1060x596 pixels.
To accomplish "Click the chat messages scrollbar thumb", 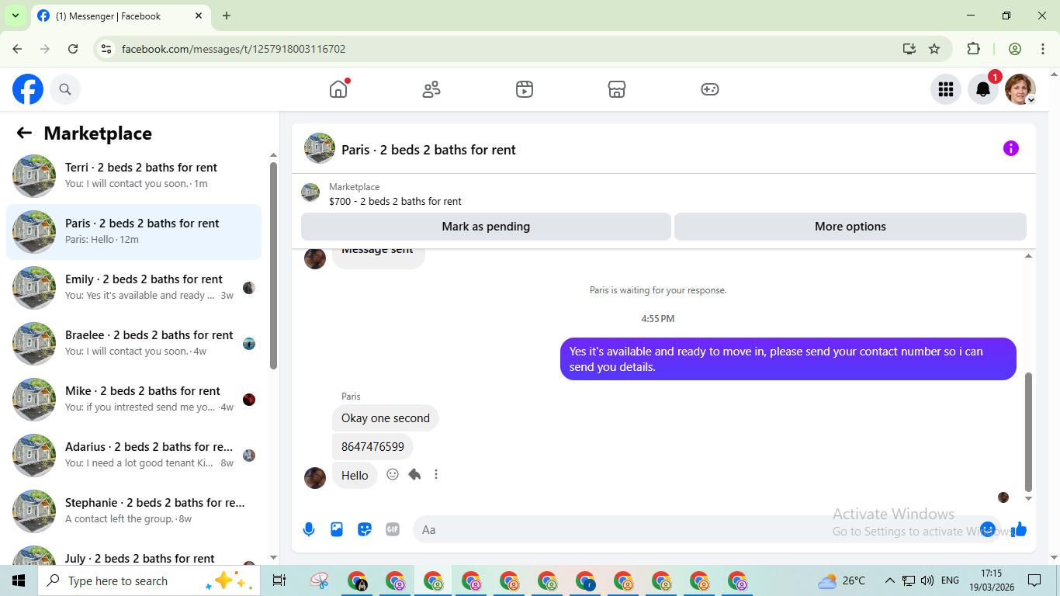I will tap(1029, 431).
